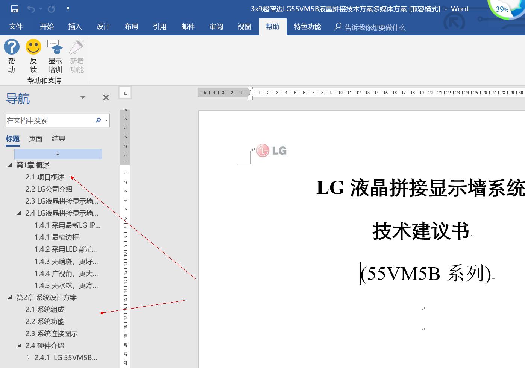Collapse the 2.4 LG液晶拼接显示墙 heading

click(x=19, y=213)
